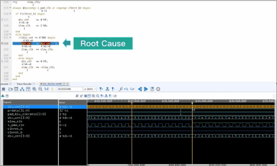Click the move marker icon in main toolbar
The image size is (277, 166).
(107, 89)
